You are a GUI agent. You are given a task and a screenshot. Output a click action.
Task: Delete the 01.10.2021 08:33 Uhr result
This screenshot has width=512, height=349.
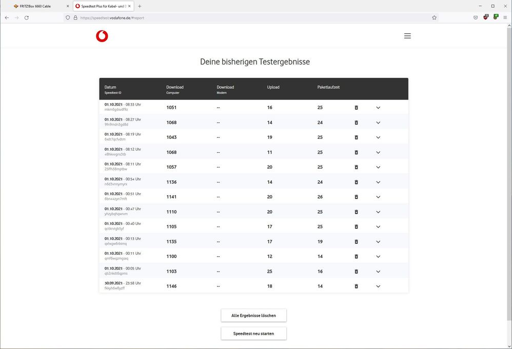(x=356, y=108)
